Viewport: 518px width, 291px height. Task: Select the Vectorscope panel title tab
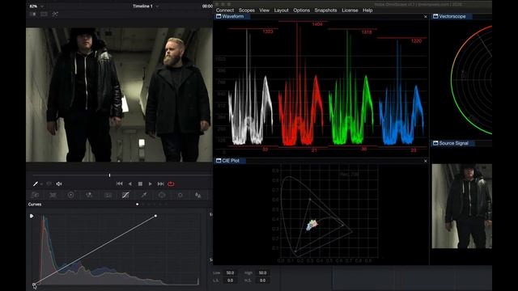[452, 16]
